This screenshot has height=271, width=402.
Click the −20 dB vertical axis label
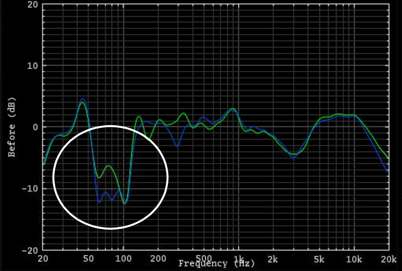pyautogui.click(x=31, y=250)
